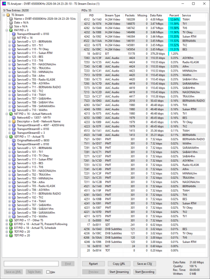Select DVB Subtitles row for BES

(143, 229)
